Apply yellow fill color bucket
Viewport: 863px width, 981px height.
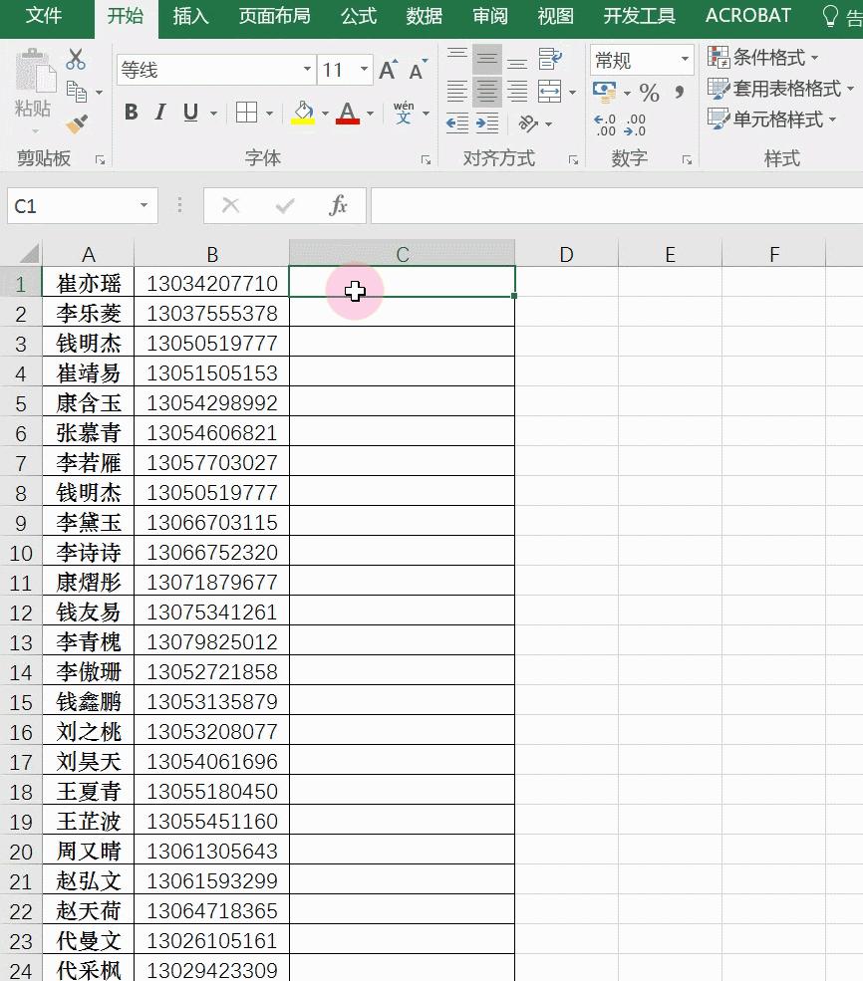tap(303, 113)
